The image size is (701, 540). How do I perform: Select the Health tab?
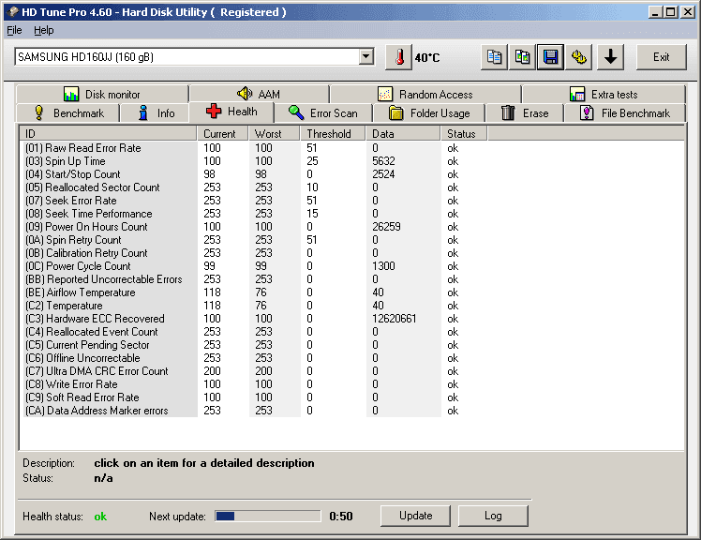point(231,112)
